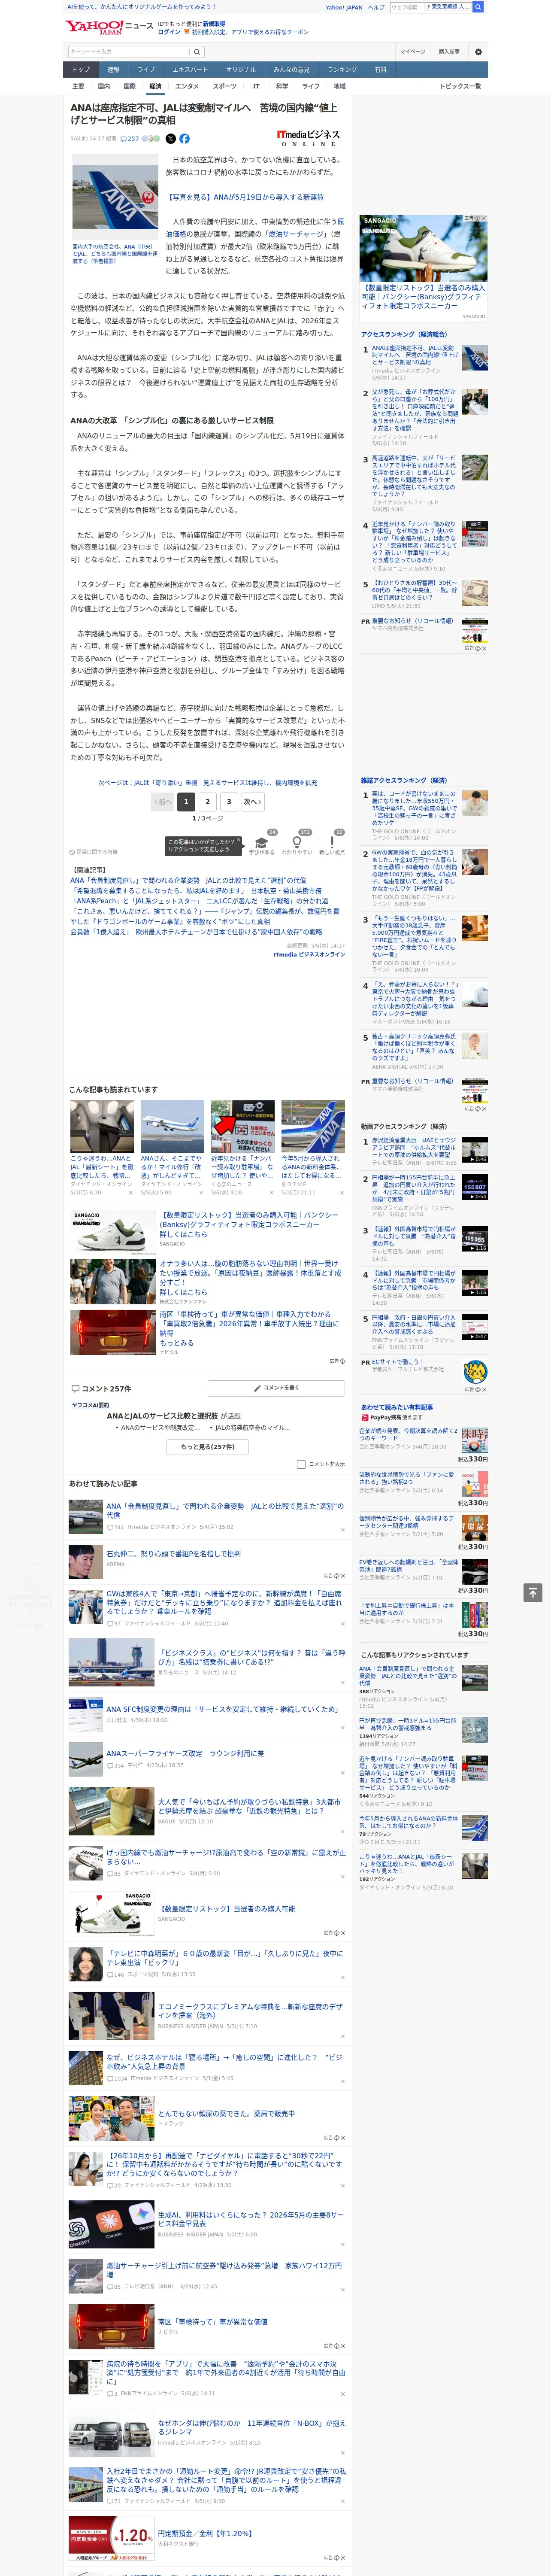551x2576 pixels.
Task: Click the blue web search button at top
Action: (x=478, y=7)
